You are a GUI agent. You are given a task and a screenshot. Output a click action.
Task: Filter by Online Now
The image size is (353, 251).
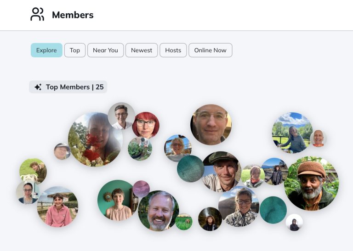pyautogui.click(x=210, y=50)
